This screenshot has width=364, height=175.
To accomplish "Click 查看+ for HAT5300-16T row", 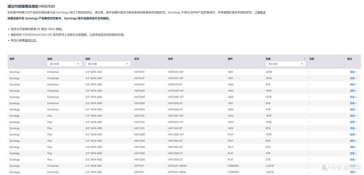I will pos(353,91).
